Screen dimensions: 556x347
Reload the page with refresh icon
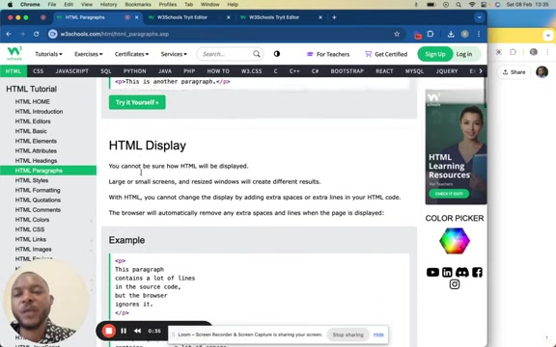[x=36, y=34]
